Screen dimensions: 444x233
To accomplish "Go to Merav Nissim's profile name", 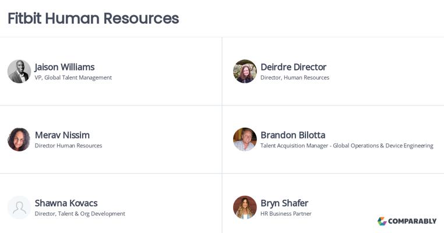I will tap(62, 135).
